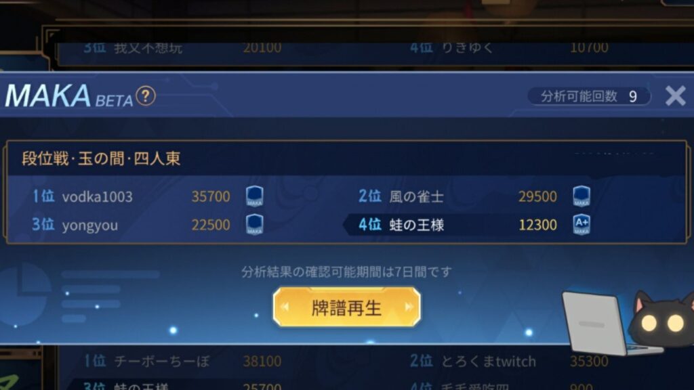The height and width of the screenshot is (390, 694).
Task: Click 風の雀士's MAKA rating badge
Action: [581, 196]
